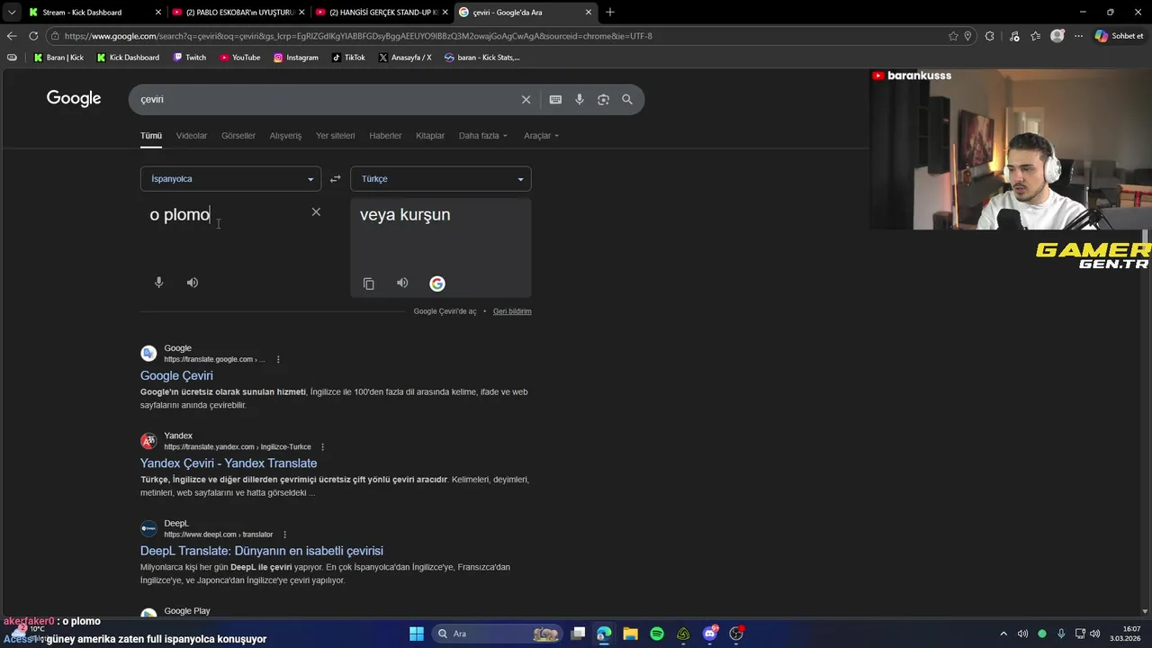Viewport: 1152px width, 648px height.
Task: Open Google Lens image search
Action: coord(603,99)
